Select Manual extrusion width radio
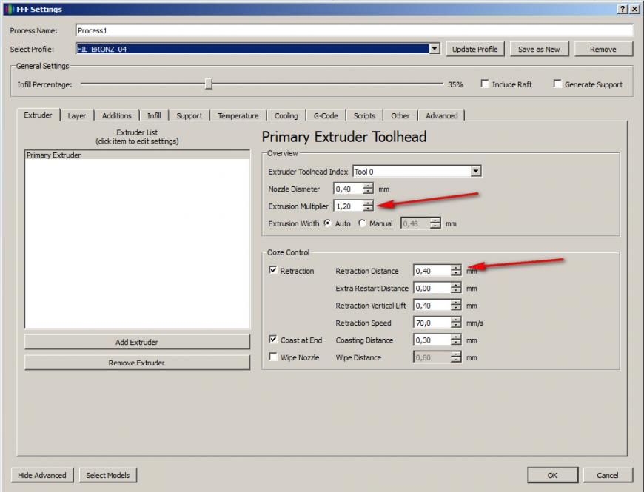Screen dimensions: 644x492 [362, 223]
